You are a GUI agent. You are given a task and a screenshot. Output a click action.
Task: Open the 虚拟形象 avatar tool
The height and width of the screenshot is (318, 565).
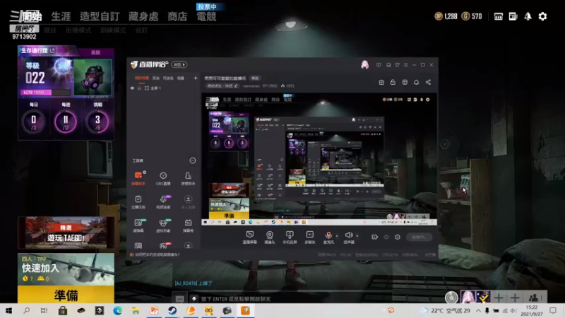(163, 225)
